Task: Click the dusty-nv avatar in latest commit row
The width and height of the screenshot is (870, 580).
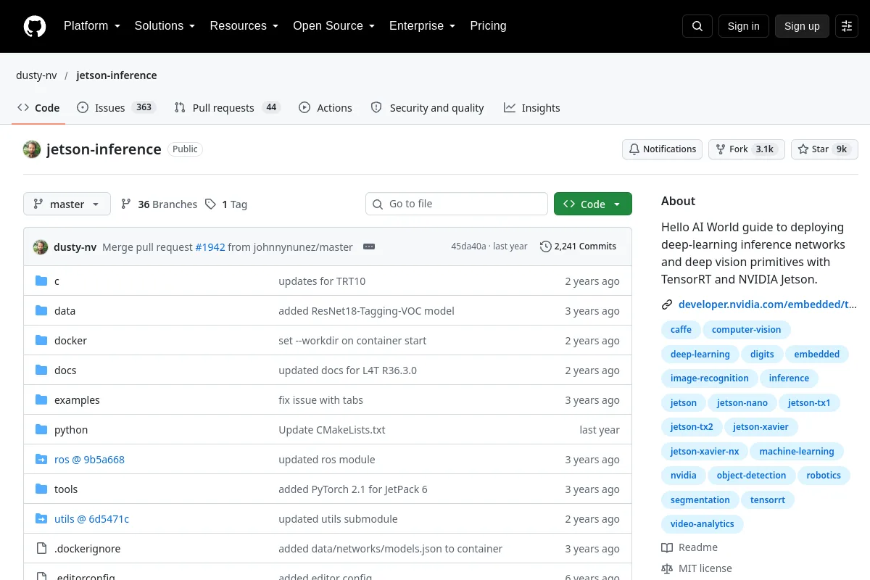Action: 41,246
